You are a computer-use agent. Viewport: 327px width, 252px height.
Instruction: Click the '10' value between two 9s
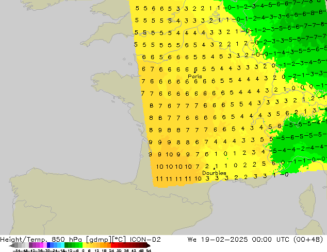pos(169,154)
